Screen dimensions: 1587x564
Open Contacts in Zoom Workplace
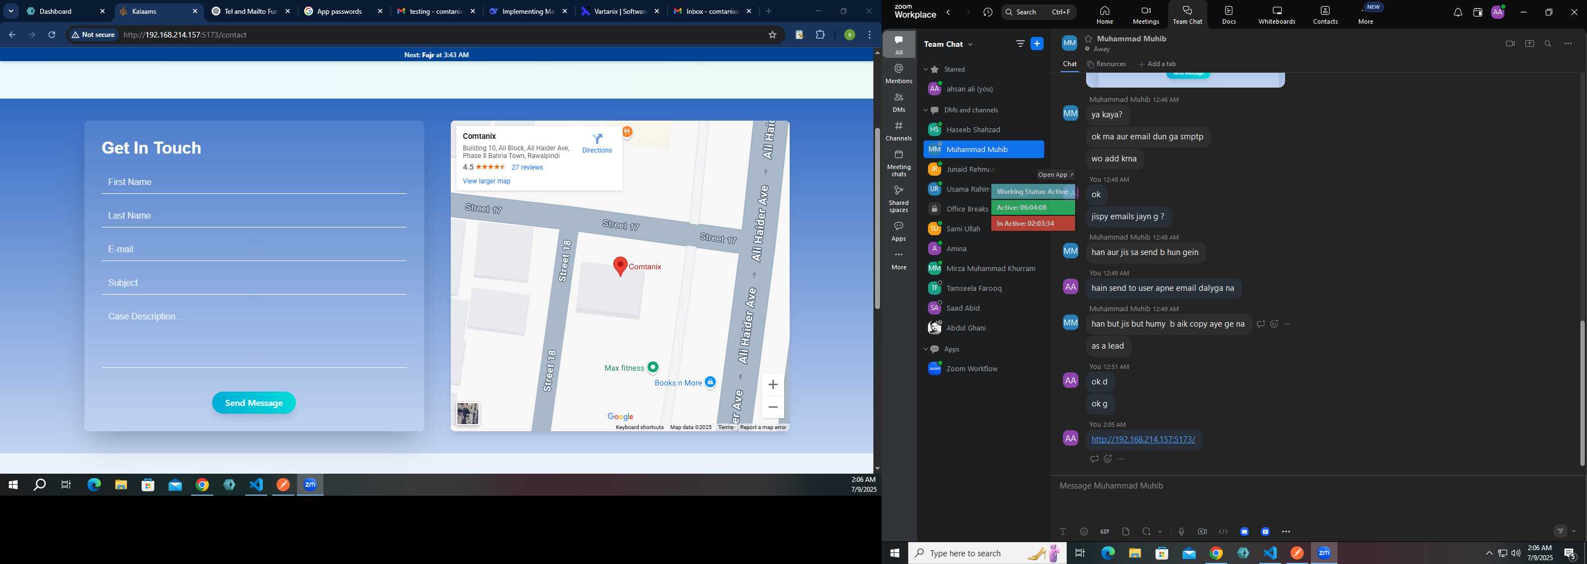click(1325, 15)
